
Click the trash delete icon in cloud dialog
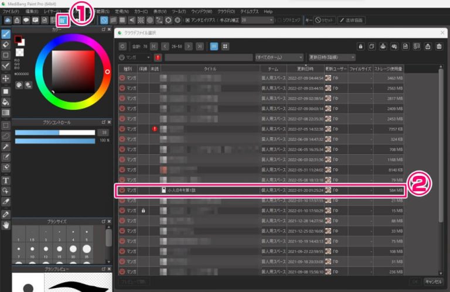pos(439,46)
